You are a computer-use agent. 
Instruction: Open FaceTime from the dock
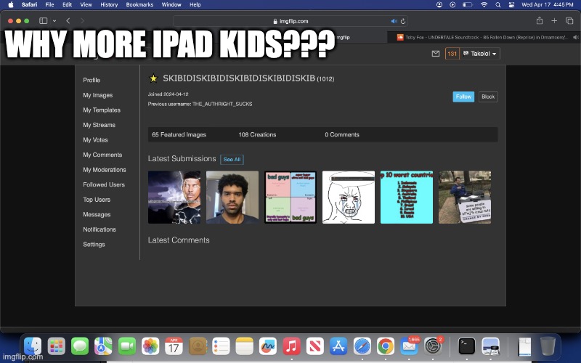click(x=127, y=346)
